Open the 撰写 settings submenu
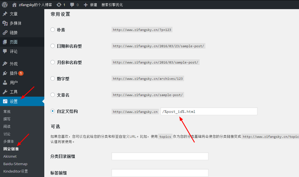Image resolution: width=299 pixels, height=177 pixels. coord(7,119)
